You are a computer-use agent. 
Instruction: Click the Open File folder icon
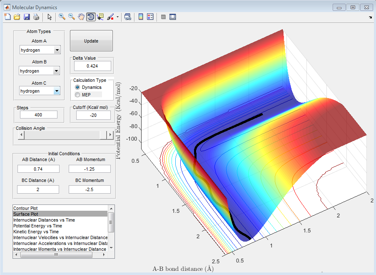pos(17,17)
